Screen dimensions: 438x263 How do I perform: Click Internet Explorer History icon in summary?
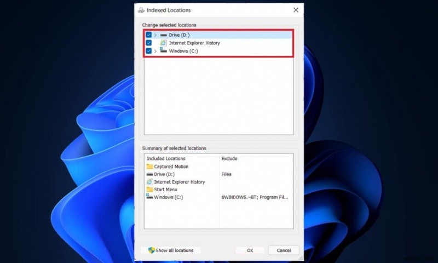tap(149, 182)
